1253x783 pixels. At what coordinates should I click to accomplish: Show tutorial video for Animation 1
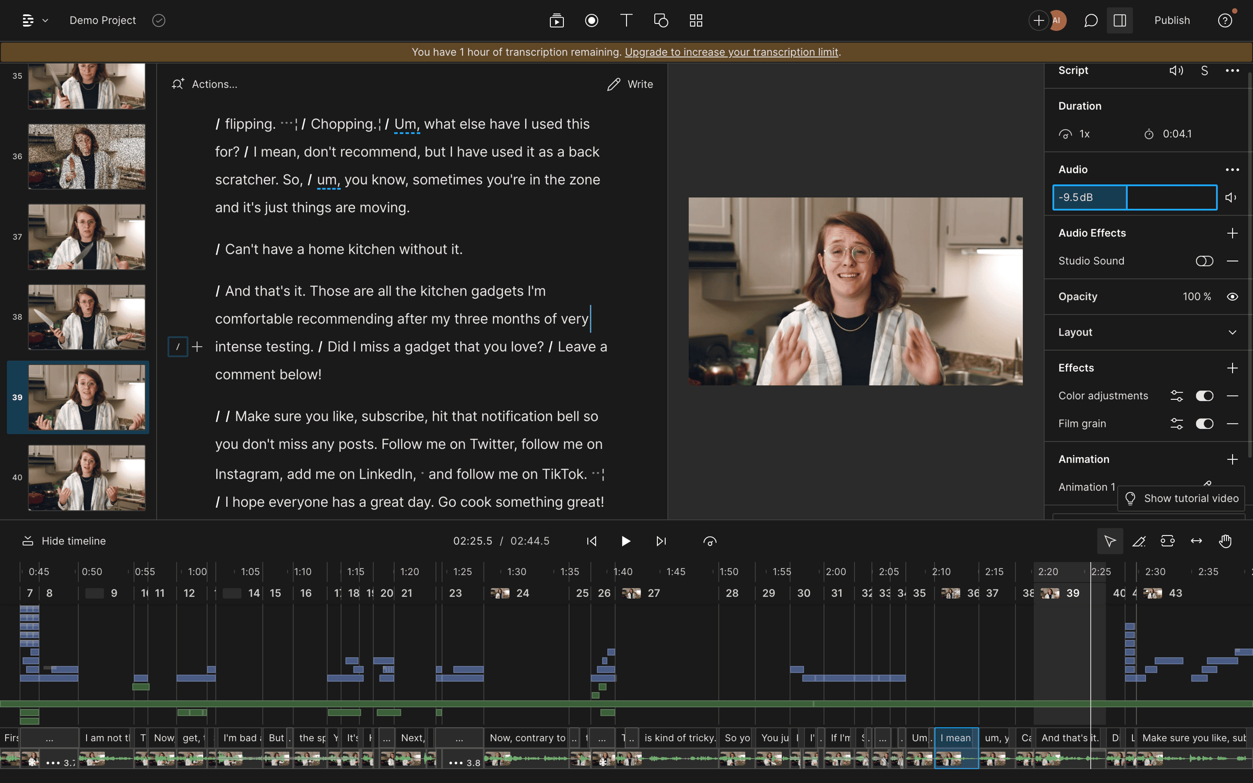click(x=1181, y=497)
